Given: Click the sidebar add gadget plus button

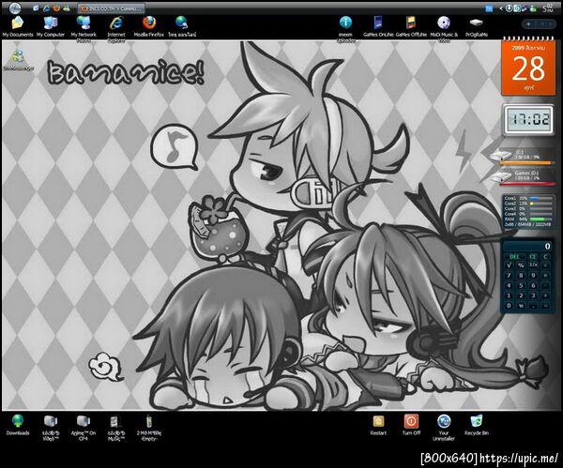Looking at the screenshot, I should [x=528, y=24].
